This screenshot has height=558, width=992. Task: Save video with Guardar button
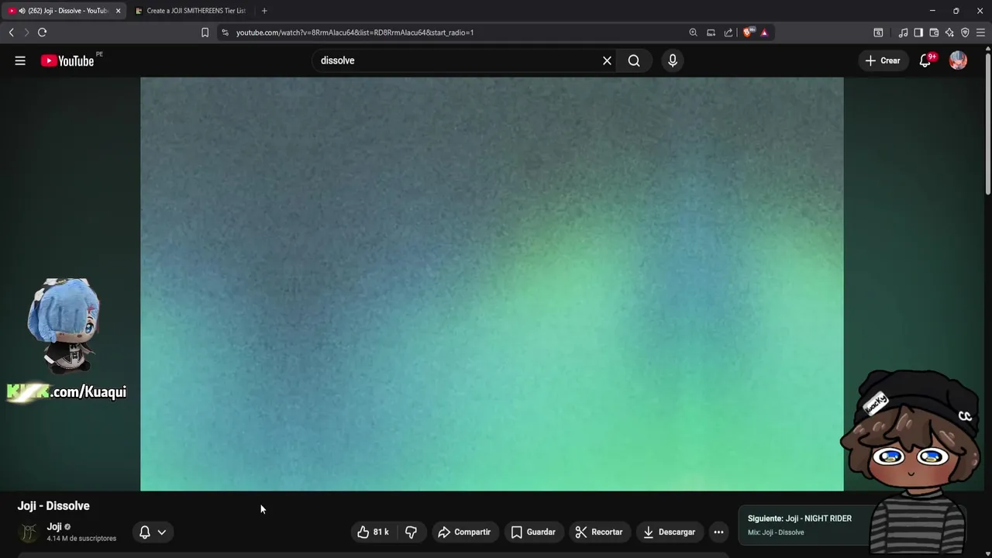click(533, 532)
